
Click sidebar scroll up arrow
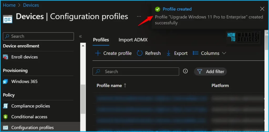pos(83,46)
